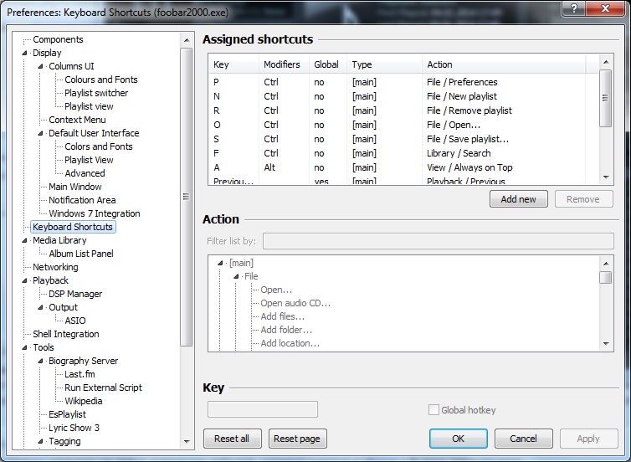Image resolution: width=631 pixels, height=462 pixels.
Task: Collapse the Display tree node
Action: 25,54
